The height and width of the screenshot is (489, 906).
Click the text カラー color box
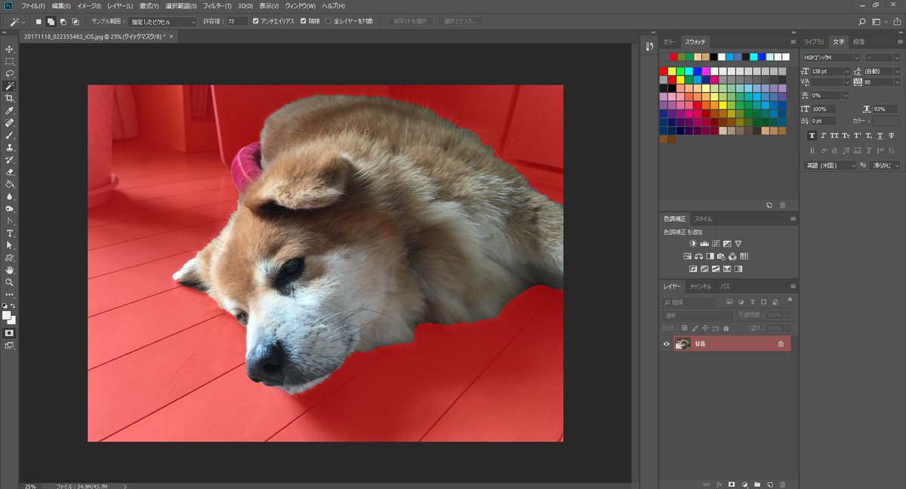[x=886, y=121]
